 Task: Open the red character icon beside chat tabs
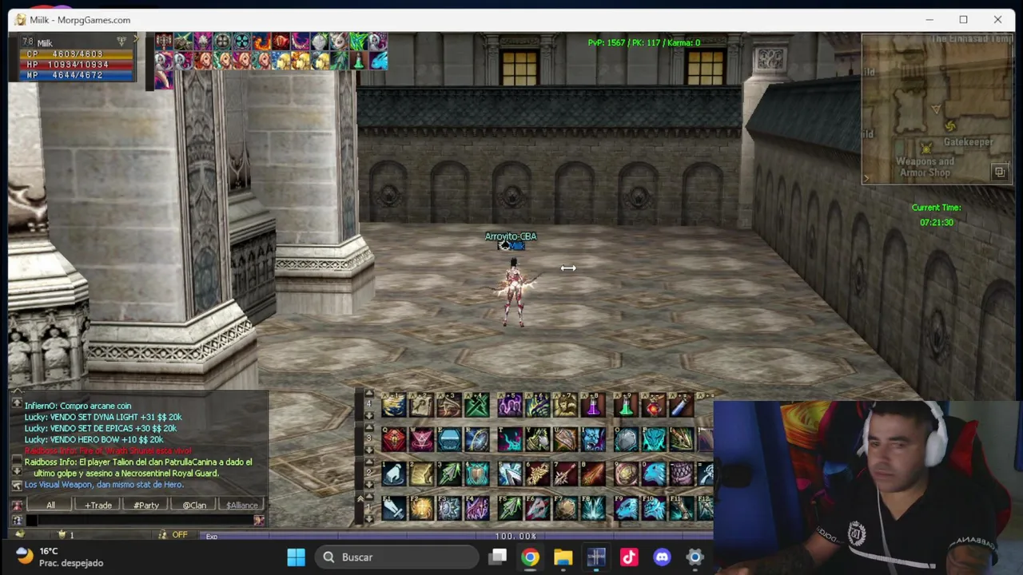point(17,506)
